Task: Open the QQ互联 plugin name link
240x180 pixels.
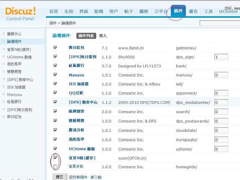Action: click(x=76, y=93)
